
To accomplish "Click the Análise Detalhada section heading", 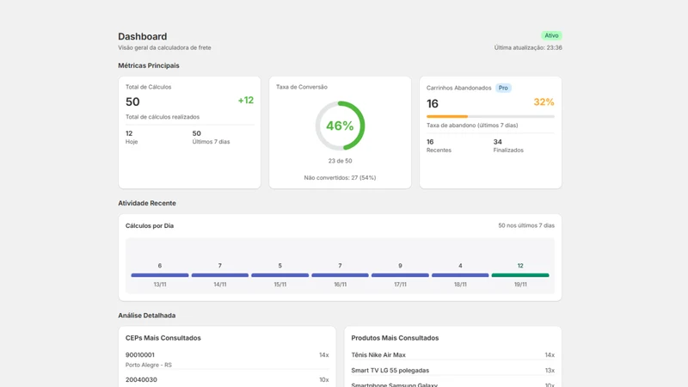I will click(x=146, y=316).
